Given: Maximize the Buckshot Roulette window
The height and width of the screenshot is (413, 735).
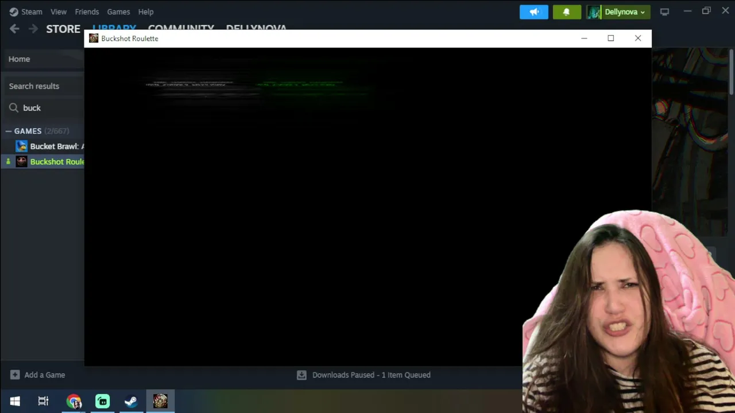Looking at the screenshot, I should [611, 38].
